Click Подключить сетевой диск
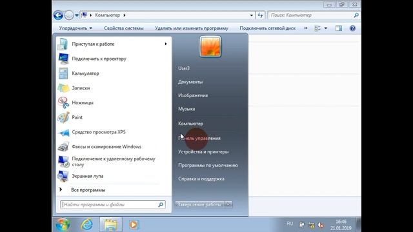 tap(268, 28)
